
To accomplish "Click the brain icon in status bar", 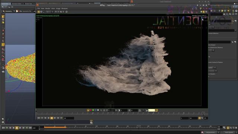I will tap(202, 133).
